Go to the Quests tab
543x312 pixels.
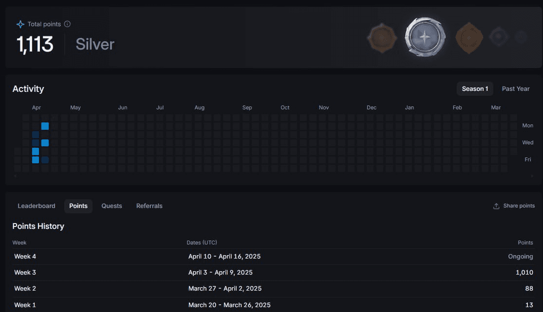(112, 206)
